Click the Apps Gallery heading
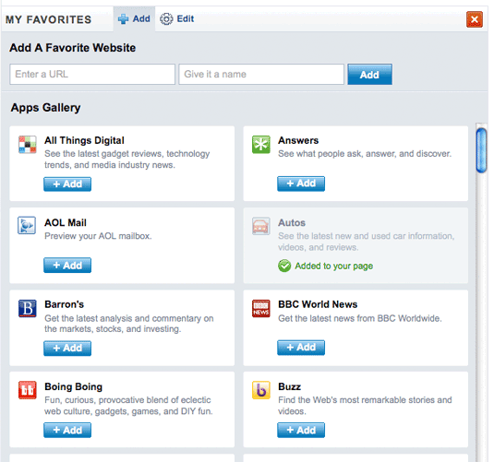The width and height of the screenshot is (494, 462). pos(45,108)
